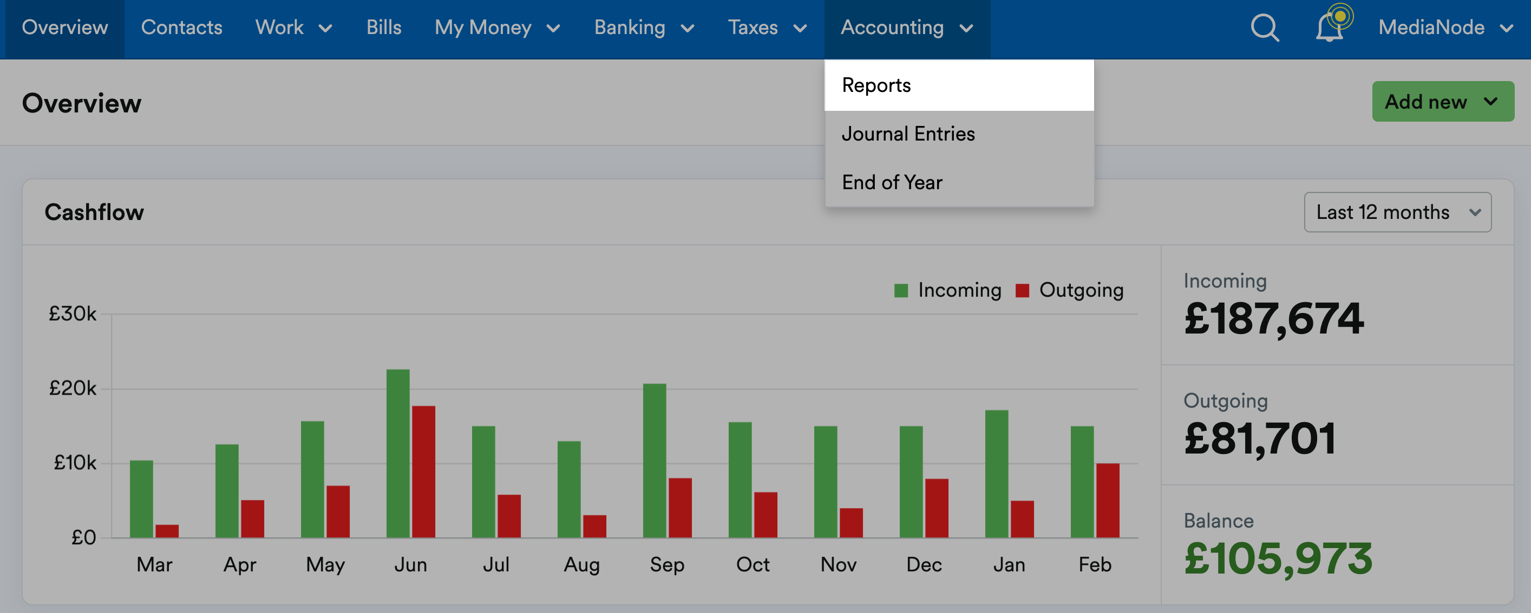Image resolution: width=1531 pixels, height=613 pixels.
Task: Navigate to the Contacts page
Action: (182, 27)
